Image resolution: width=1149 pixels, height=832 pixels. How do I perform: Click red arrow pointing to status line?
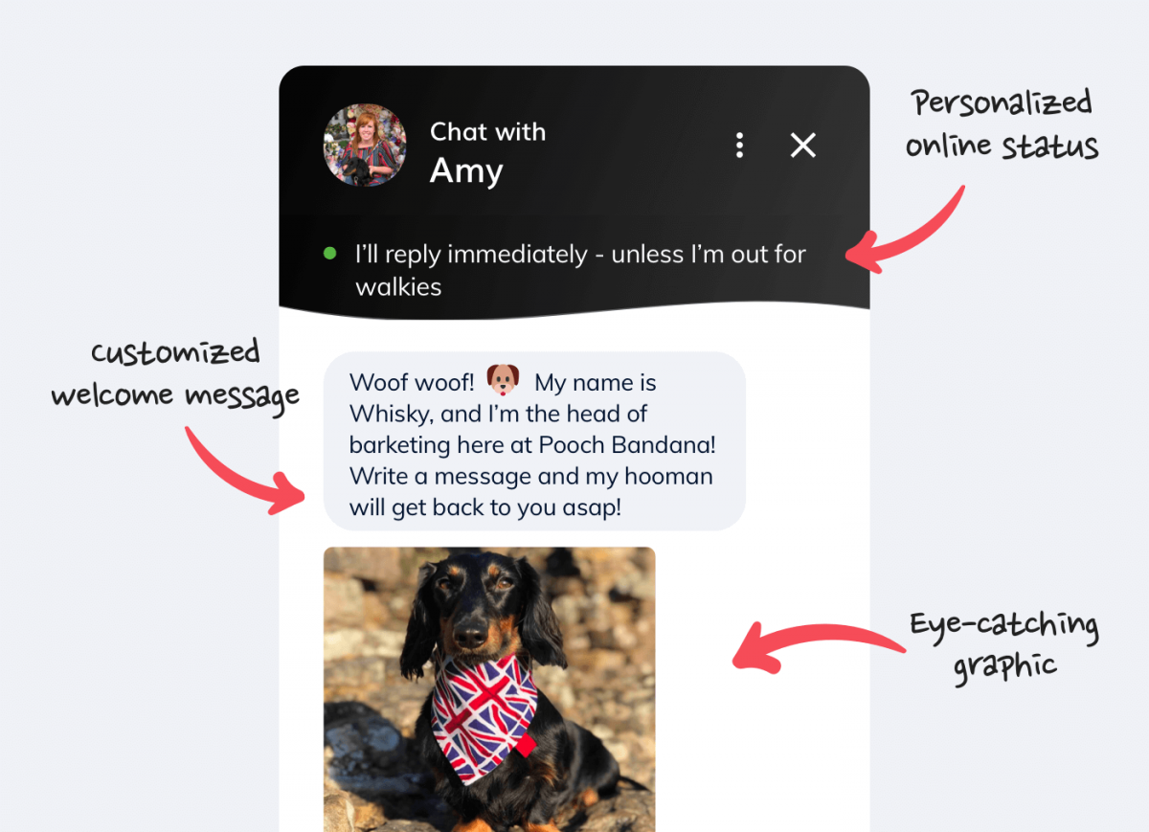tap(905, 233)
